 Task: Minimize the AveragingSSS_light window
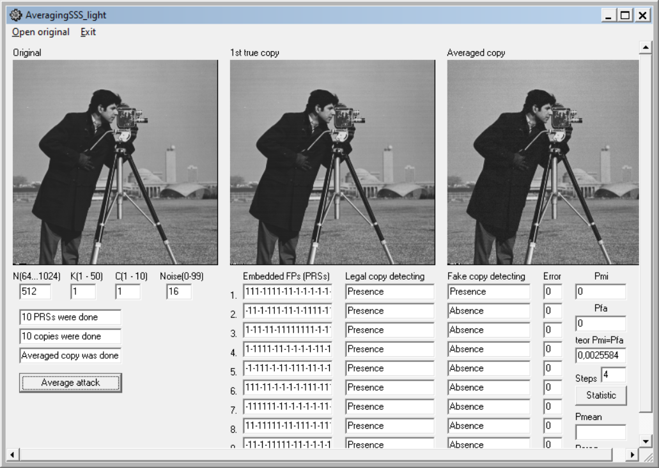point(608,15)
